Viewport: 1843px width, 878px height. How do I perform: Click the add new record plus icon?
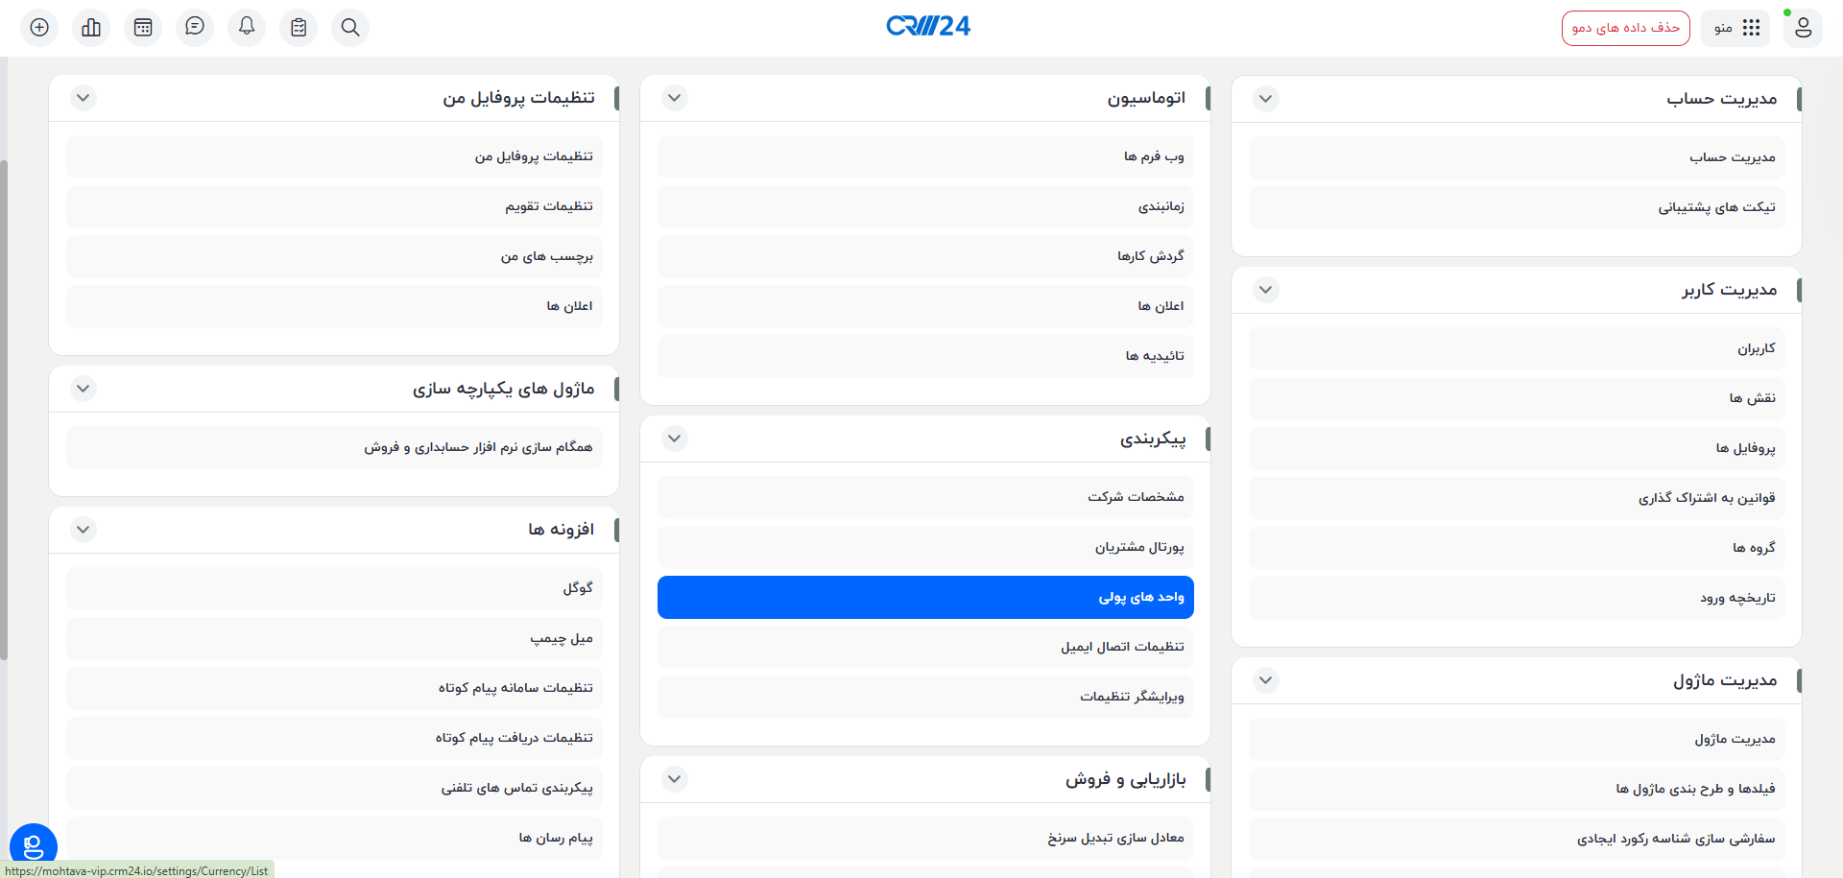click(x=38, y=27)
